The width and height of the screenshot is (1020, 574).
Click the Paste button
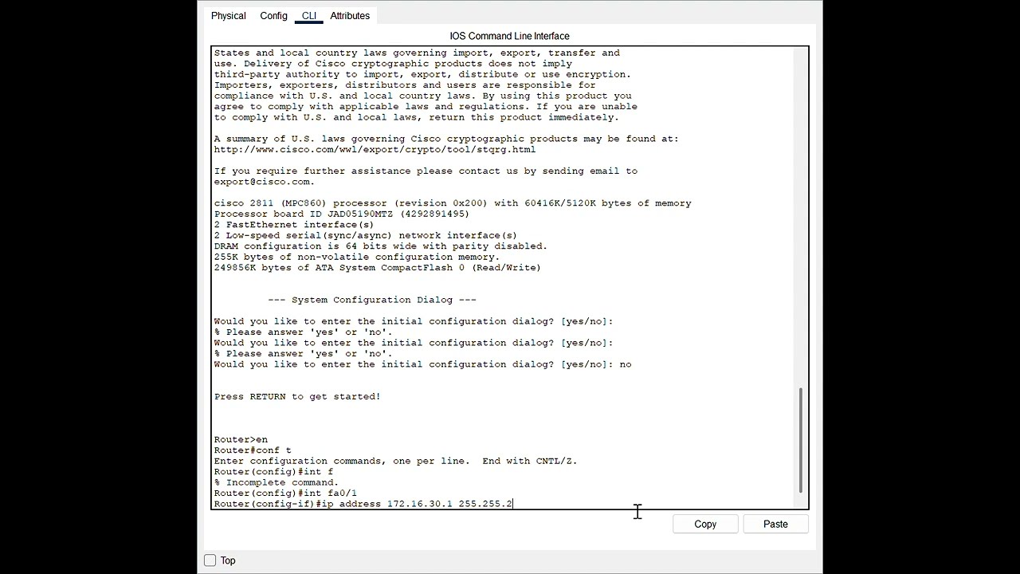point(775,524)
